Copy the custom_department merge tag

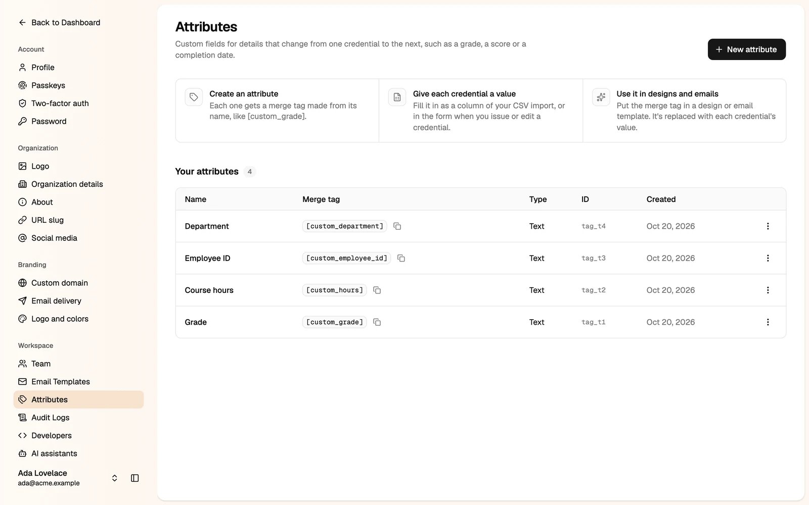point(397,226)
